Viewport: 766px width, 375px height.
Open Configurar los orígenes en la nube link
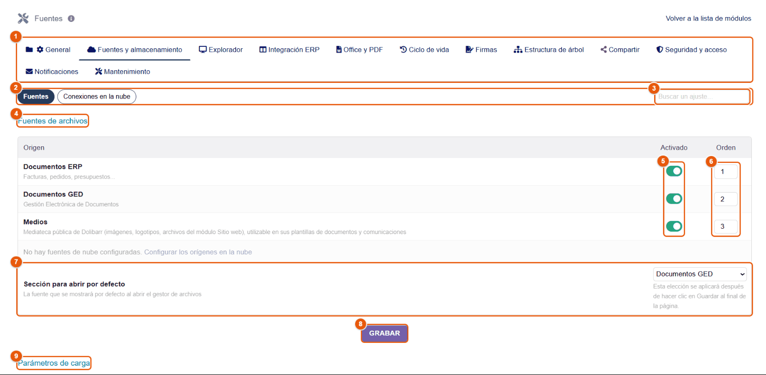[198, 252]
